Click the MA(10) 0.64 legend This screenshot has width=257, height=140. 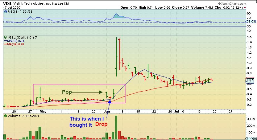pos(15,41)
